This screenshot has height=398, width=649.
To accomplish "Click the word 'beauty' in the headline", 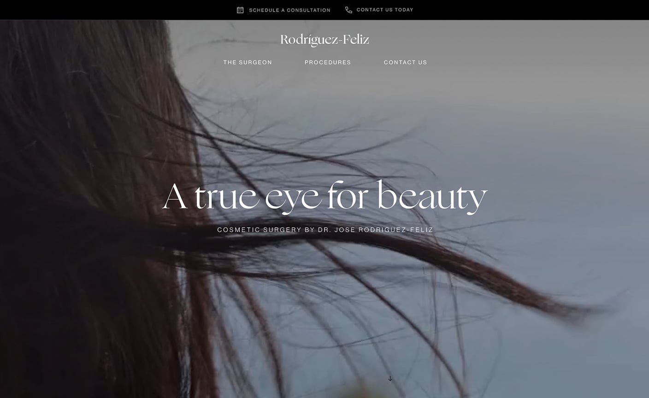I will (x=431, y=197).
